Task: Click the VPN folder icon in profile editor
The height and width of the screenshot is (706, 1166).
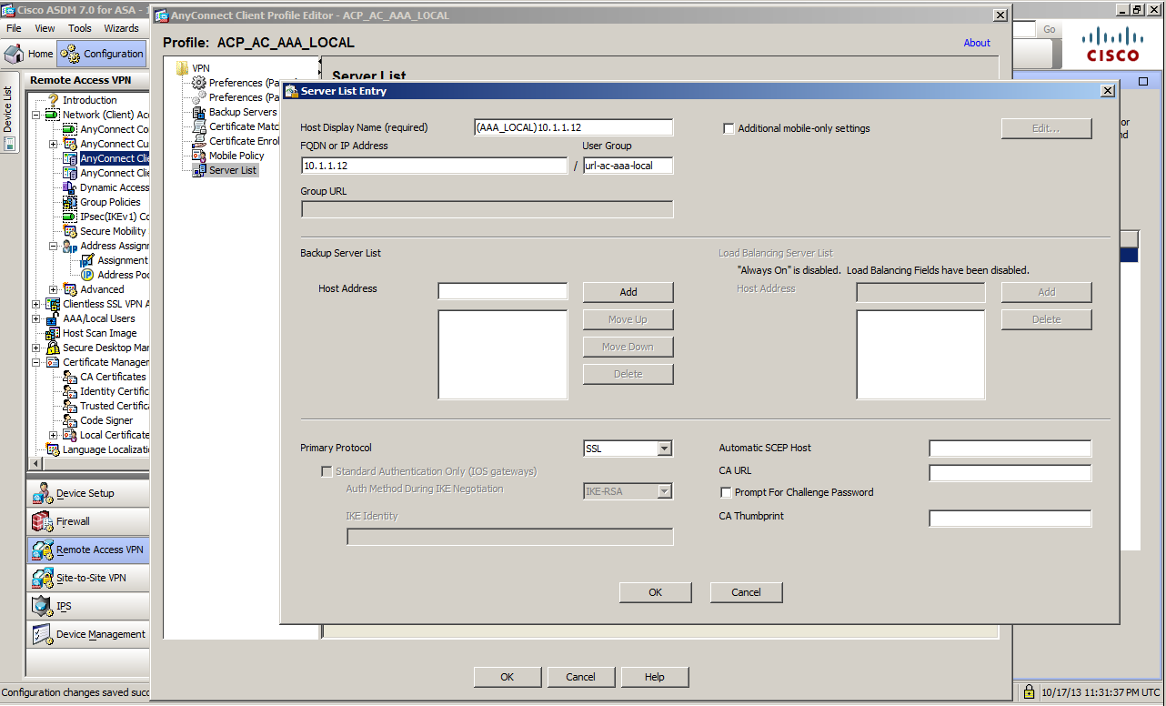Action: point(182,68)
